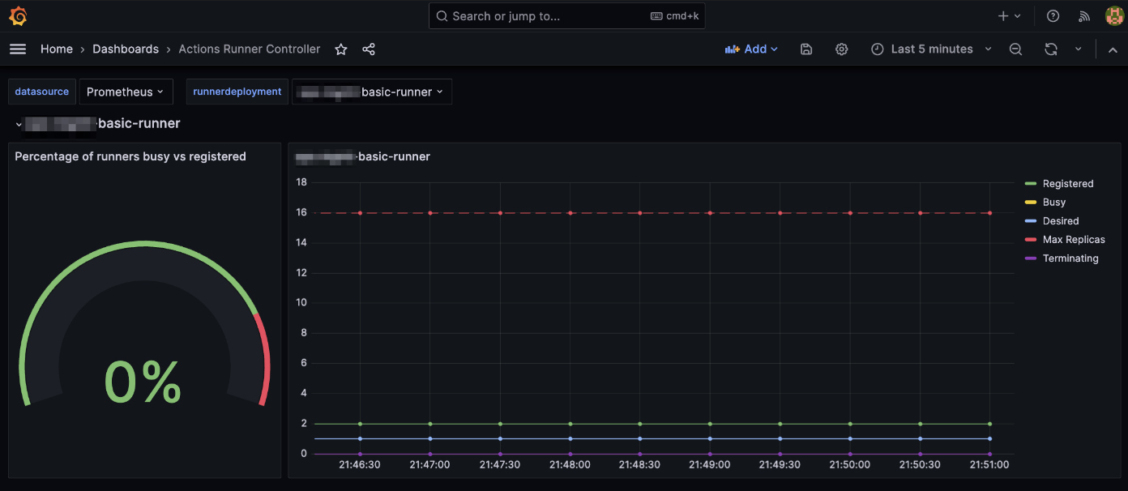Refresh the dashboard now
The width and height of the screenshot is (1128, 491).
click(x=1051, y=49)
